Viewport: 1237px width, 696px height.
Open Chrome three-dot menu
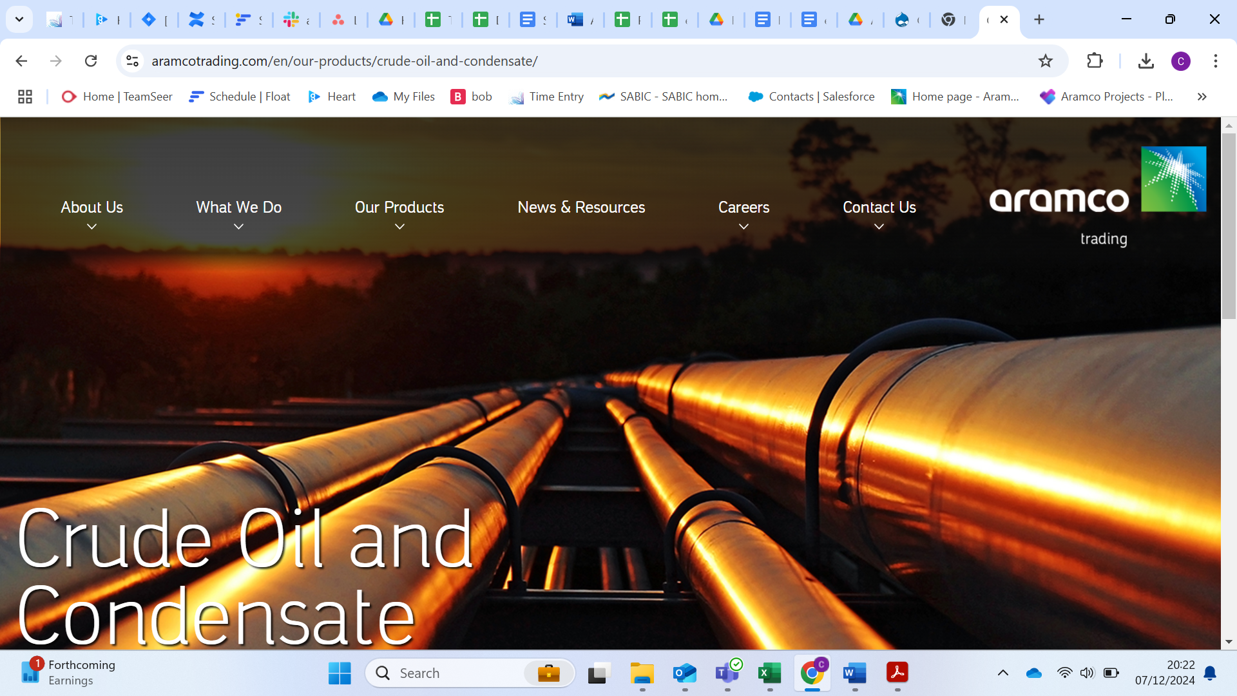point(1216,61)
